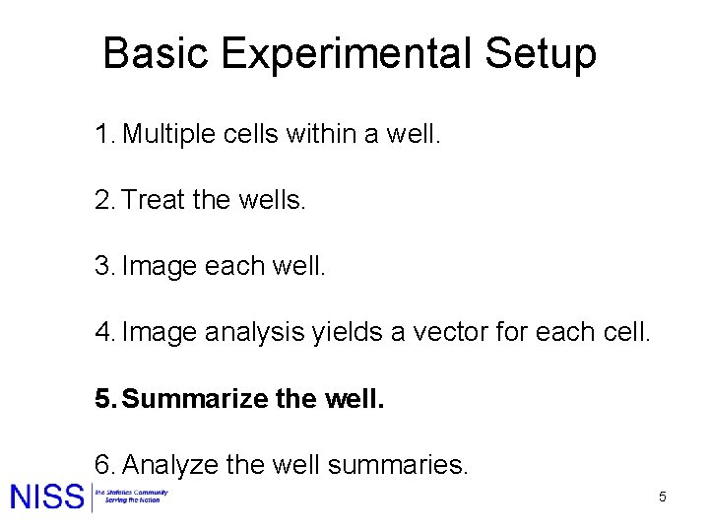Image resolution: width=709 pixels, height=532 pixels.
Task: Select the slide number 5
Action: pos(663,498)
